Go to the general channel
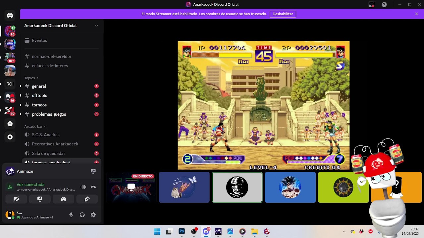 coord(62,86)
